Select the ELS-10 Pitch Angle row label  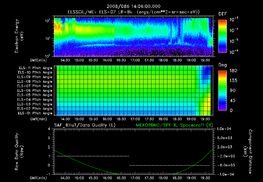coord(35,72)
